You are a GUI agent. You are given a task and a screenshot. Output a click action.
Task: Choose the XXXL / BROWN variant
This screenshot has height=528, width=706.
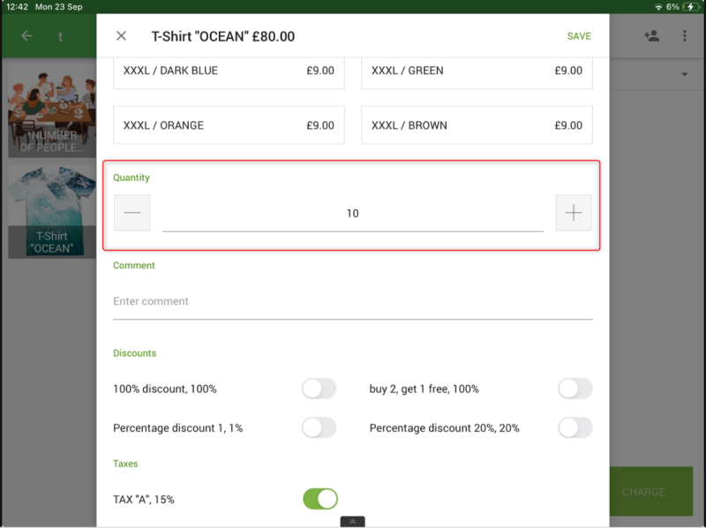(477, 125)
